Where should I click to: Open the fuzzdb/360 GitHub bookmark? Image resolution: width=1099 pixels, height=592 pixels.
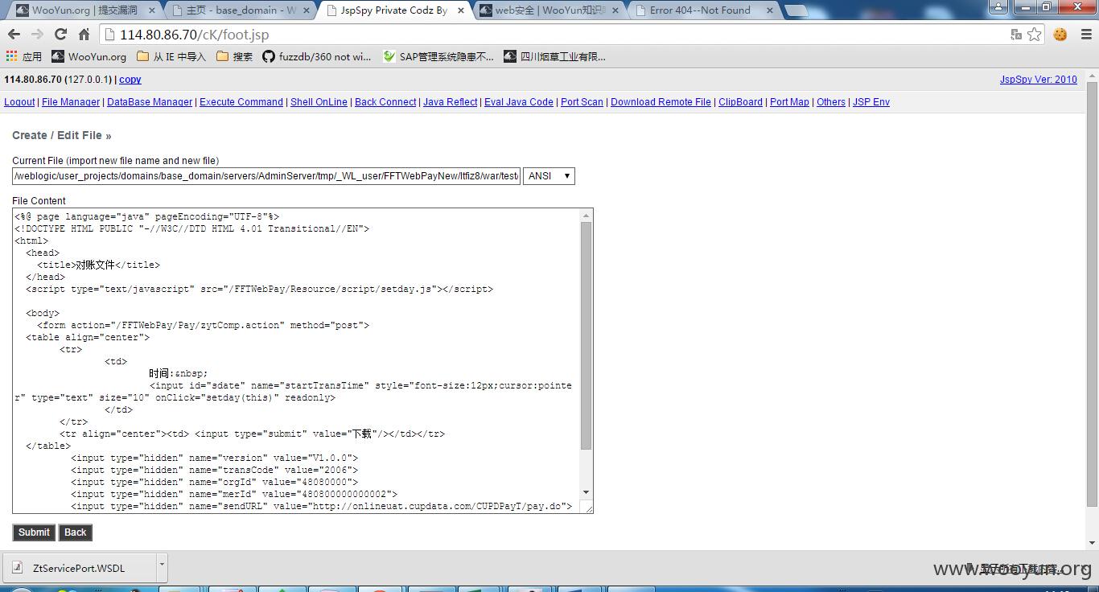(317, 56)
